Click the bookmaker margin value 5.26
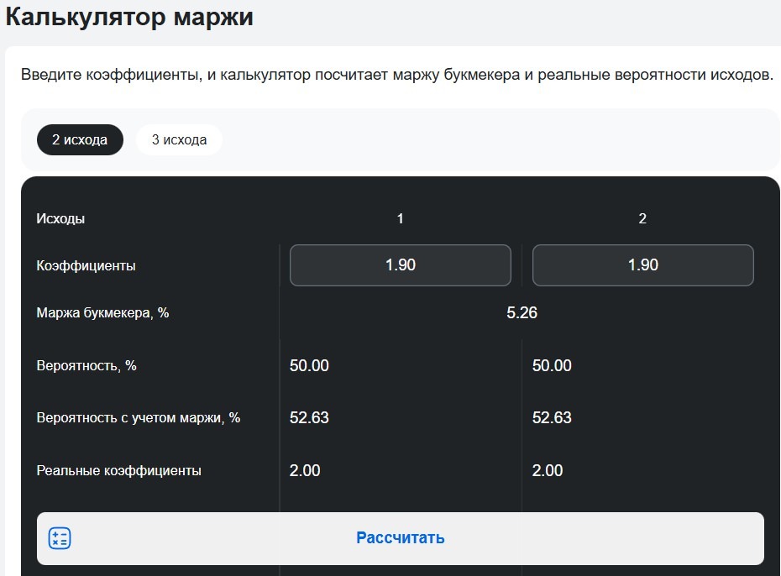 [x=522, y=313]
